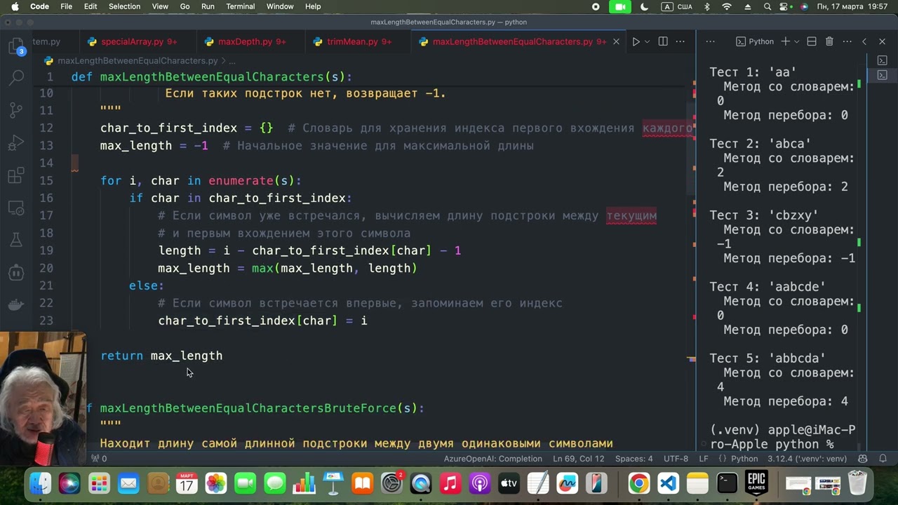
Task: Select language mode Python in status bar
Action: tap(744, 459)
